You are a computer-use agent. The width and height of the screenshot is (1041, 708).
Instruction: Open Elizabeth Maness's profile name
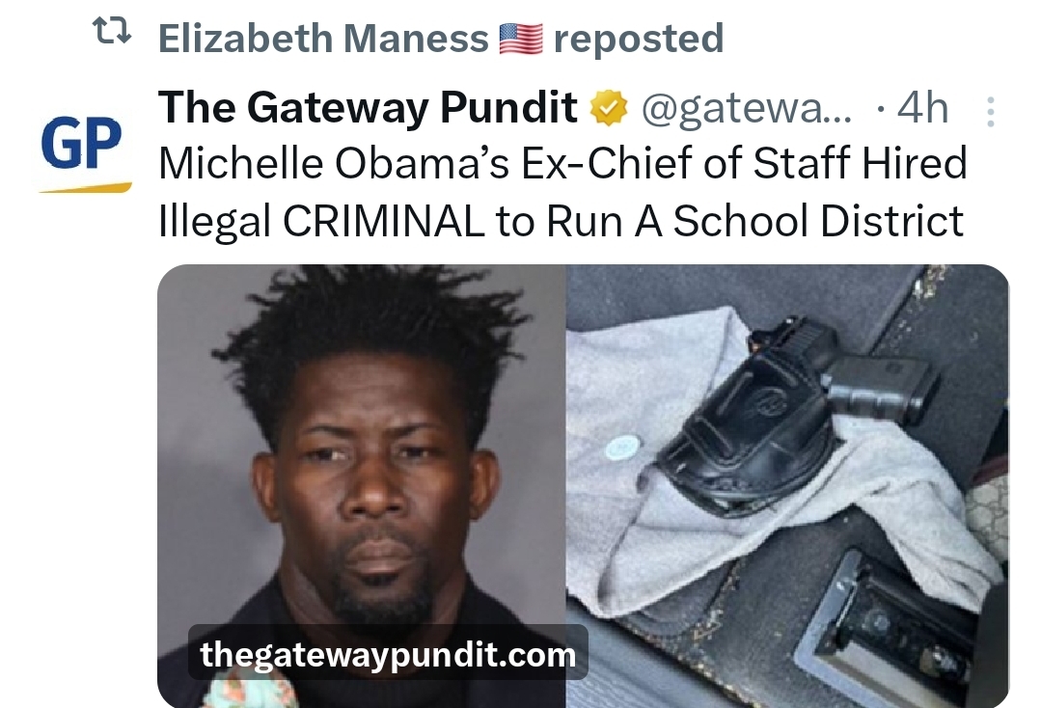[323, 39]
